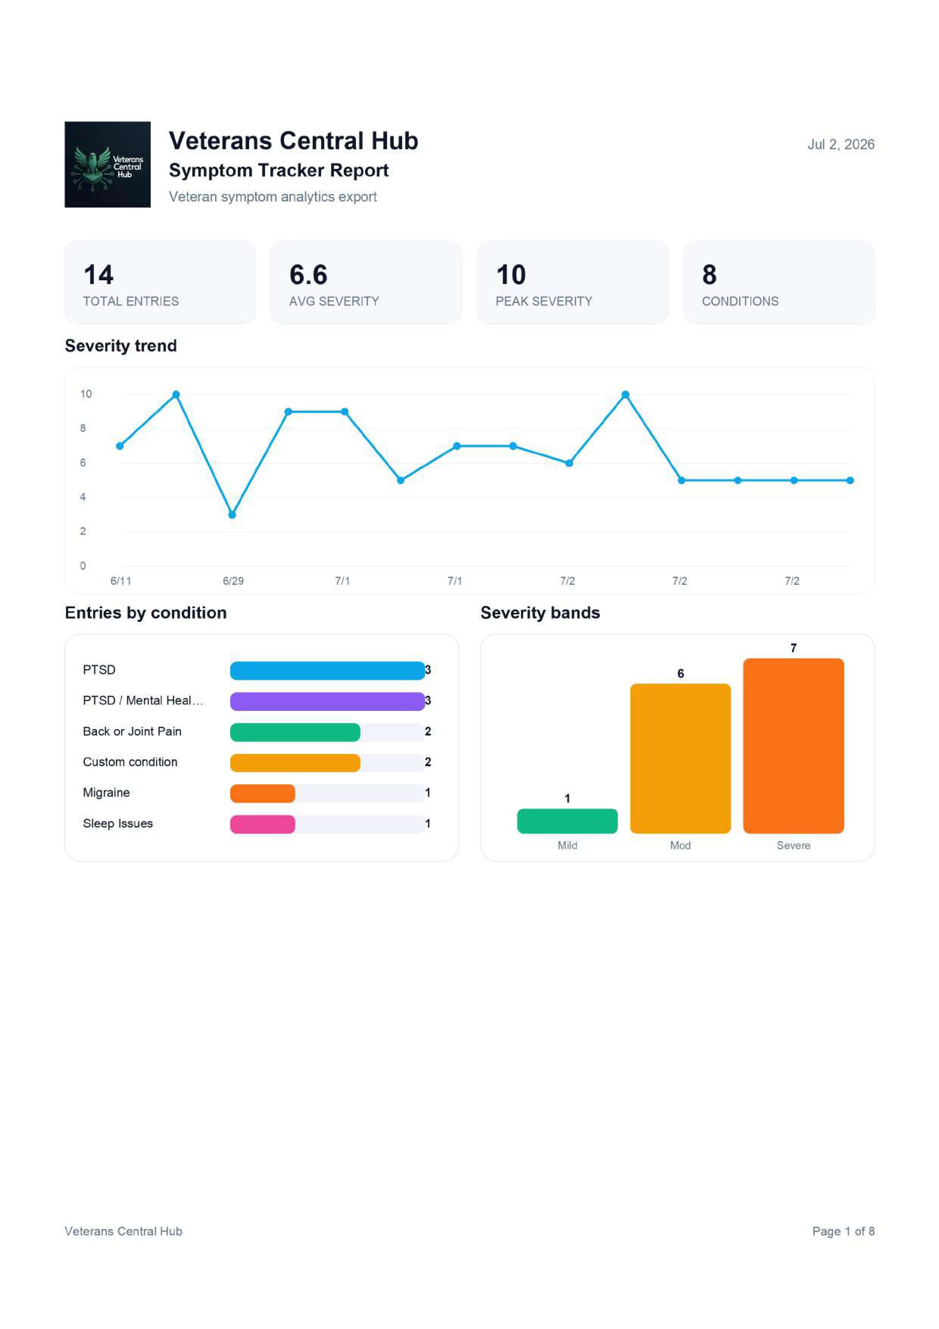
Task: Click the orange Migraine bar
Action: 263,793
